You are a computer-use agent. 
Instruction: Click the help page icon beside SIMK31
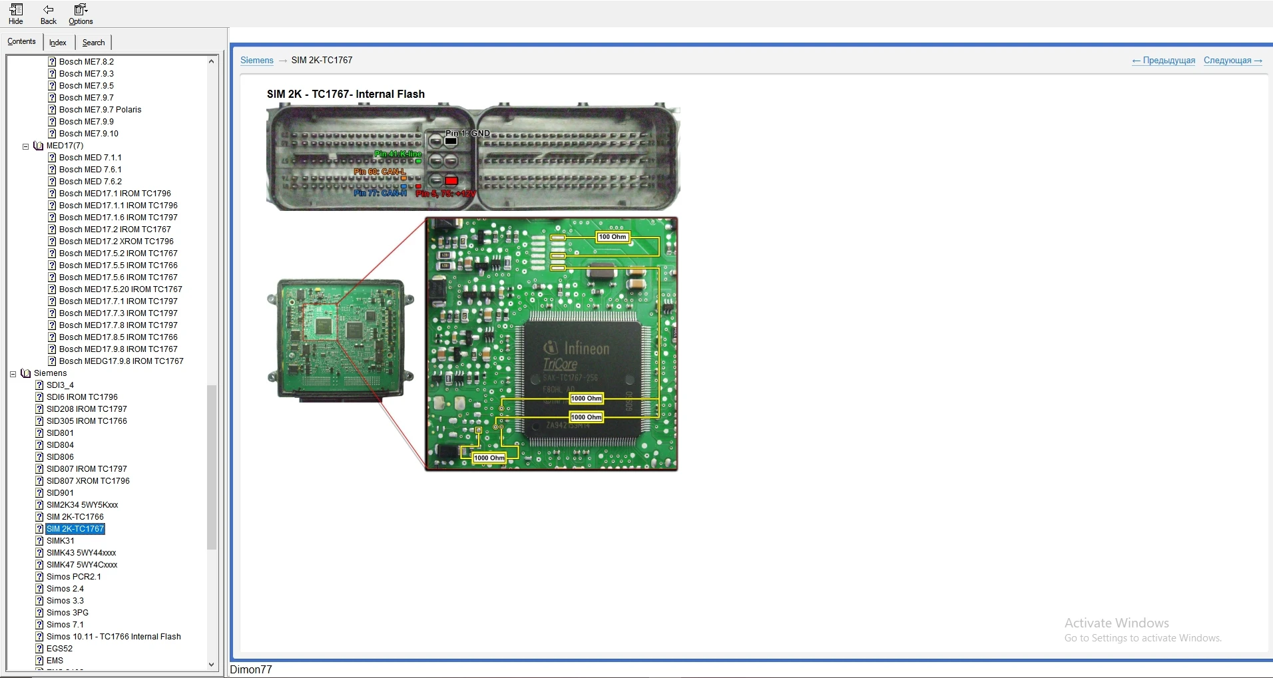39,541
